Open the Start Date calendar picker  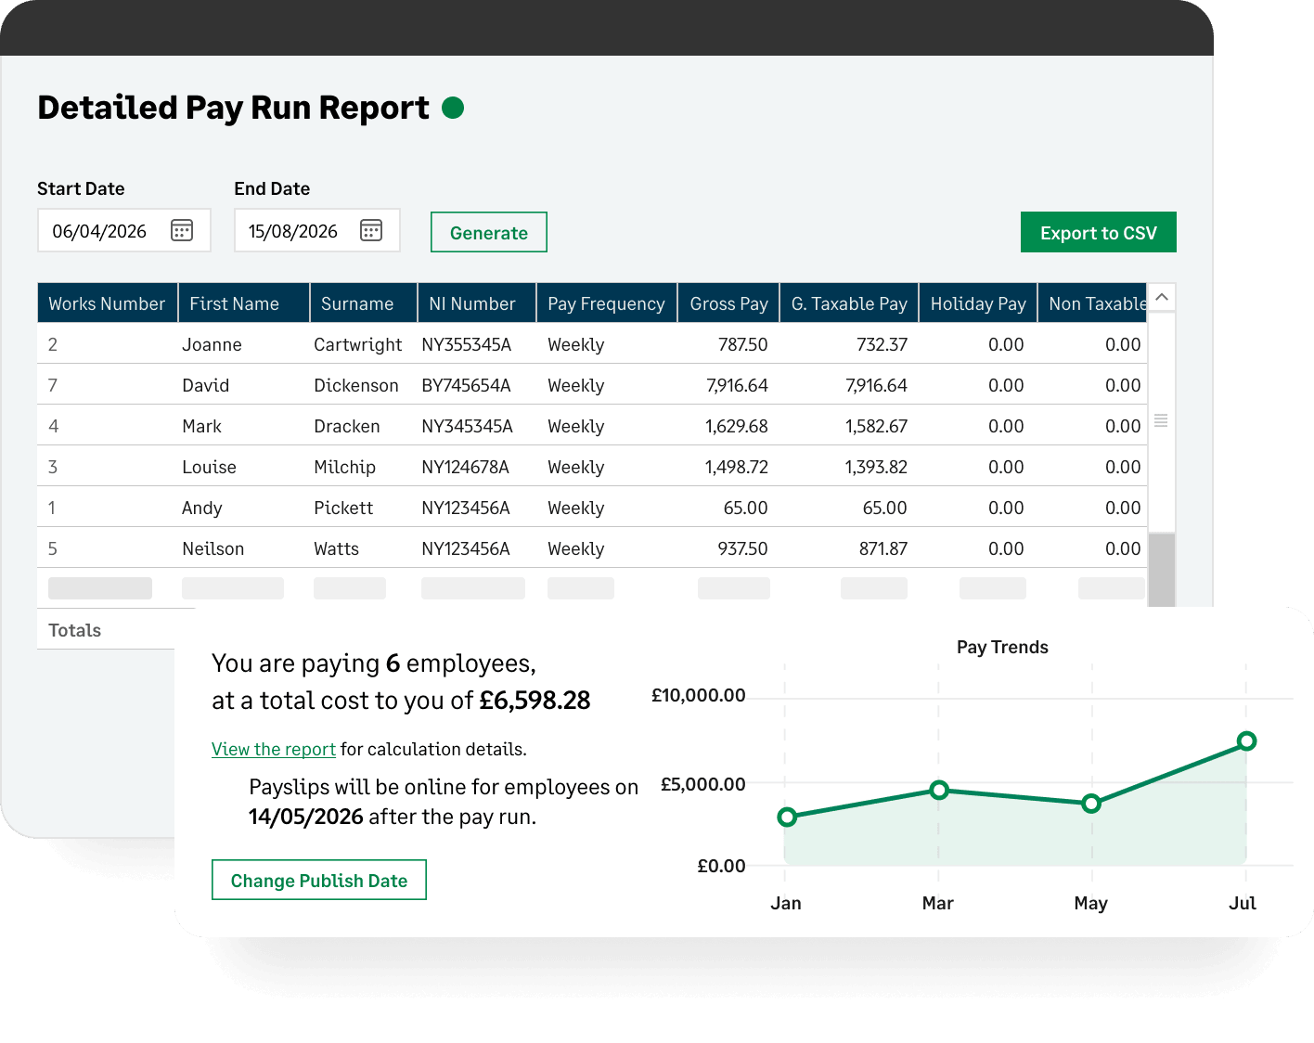(x=182, y=230)
